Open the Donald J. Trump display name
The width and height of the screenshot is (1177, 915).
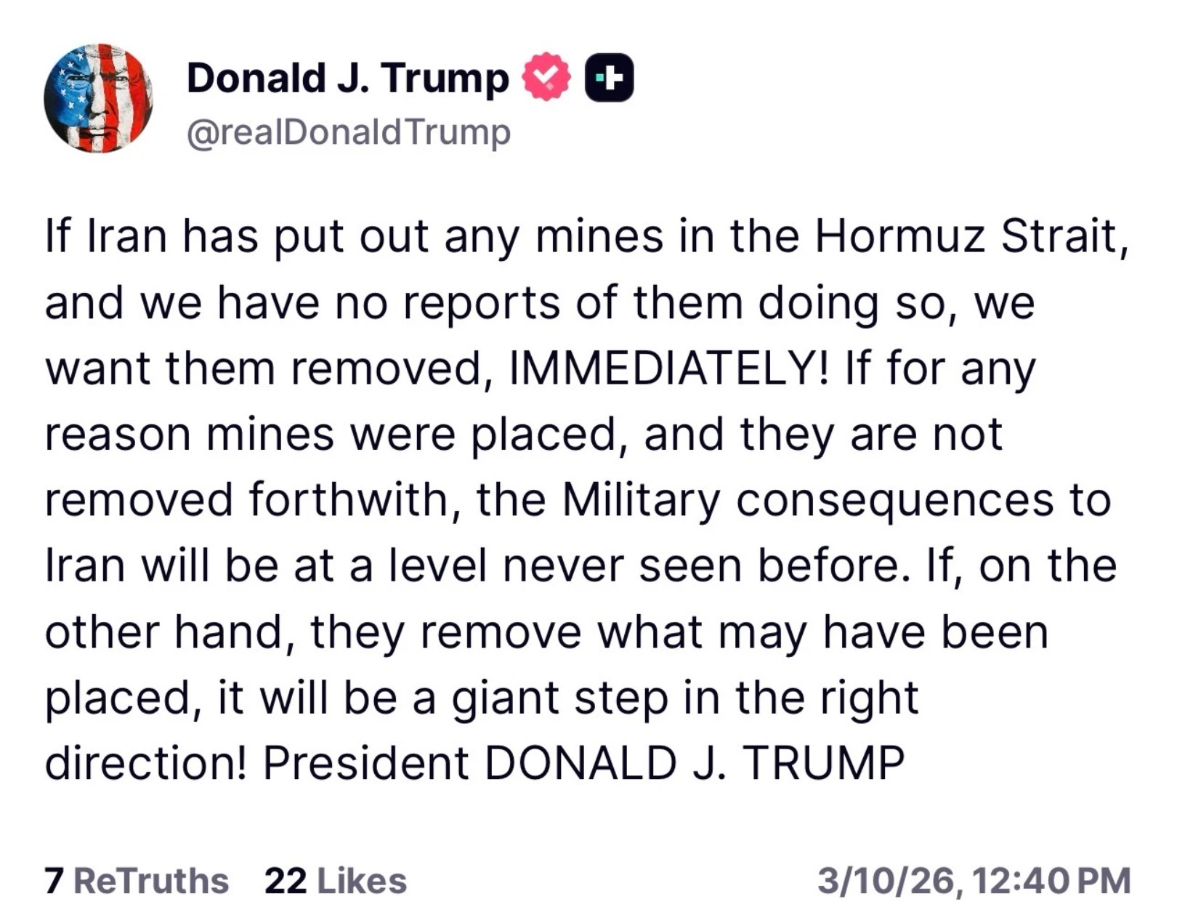coord(348,78)
